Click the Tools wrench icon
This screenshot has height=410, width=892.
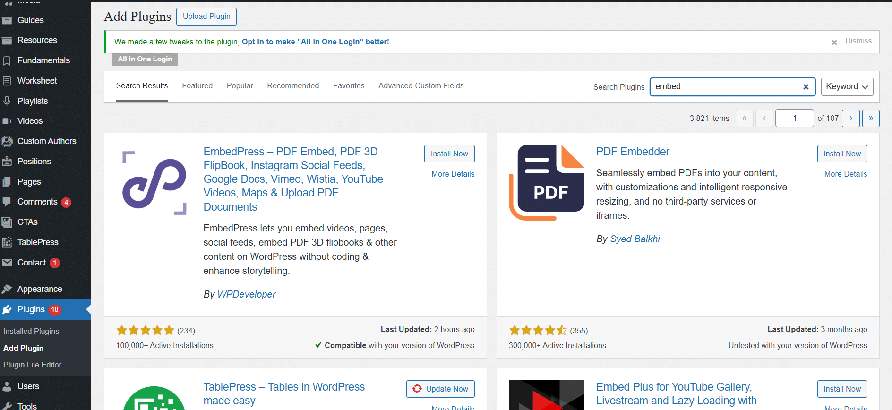pyautogui.click(x=7, y=406)
